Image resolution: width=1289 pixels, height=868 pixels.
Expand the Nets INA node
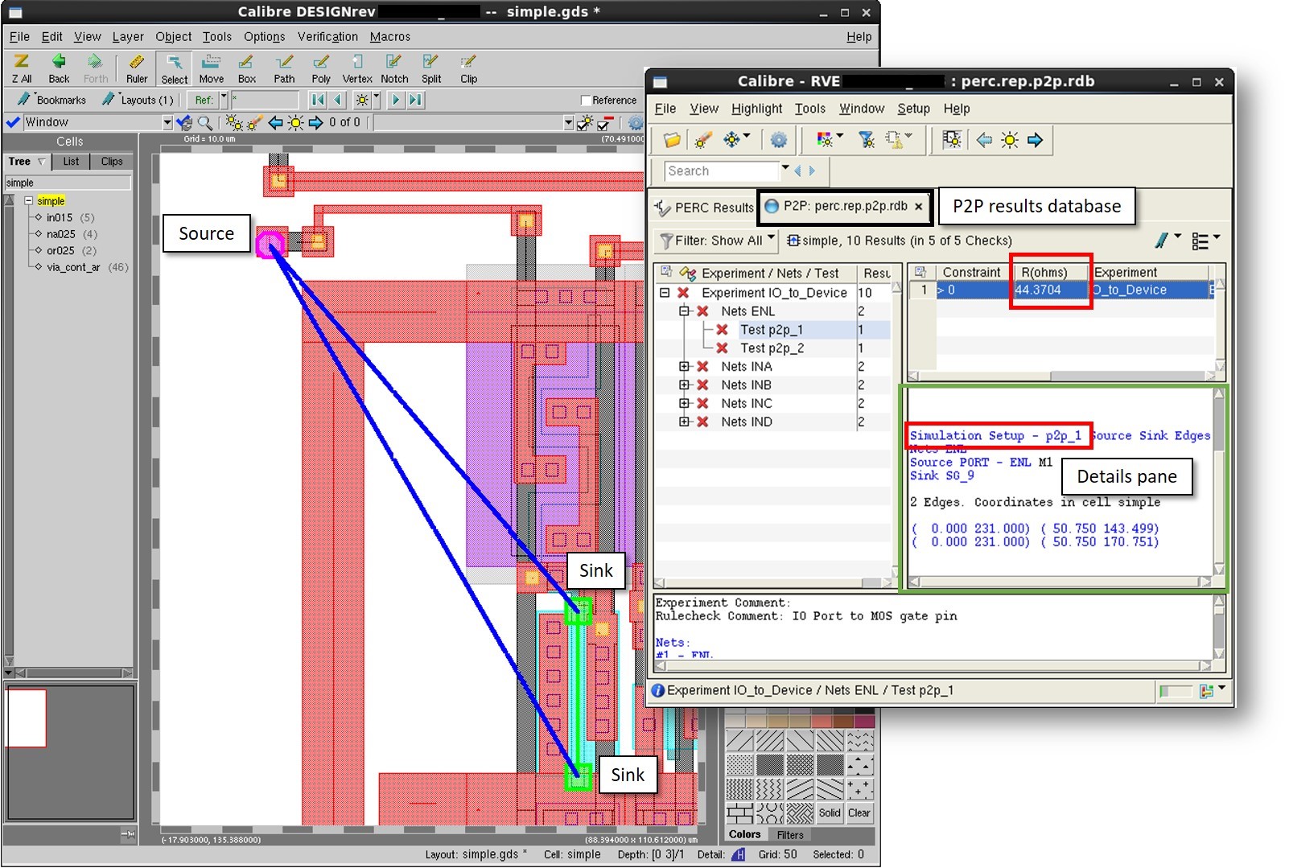[x=684, y=367]
